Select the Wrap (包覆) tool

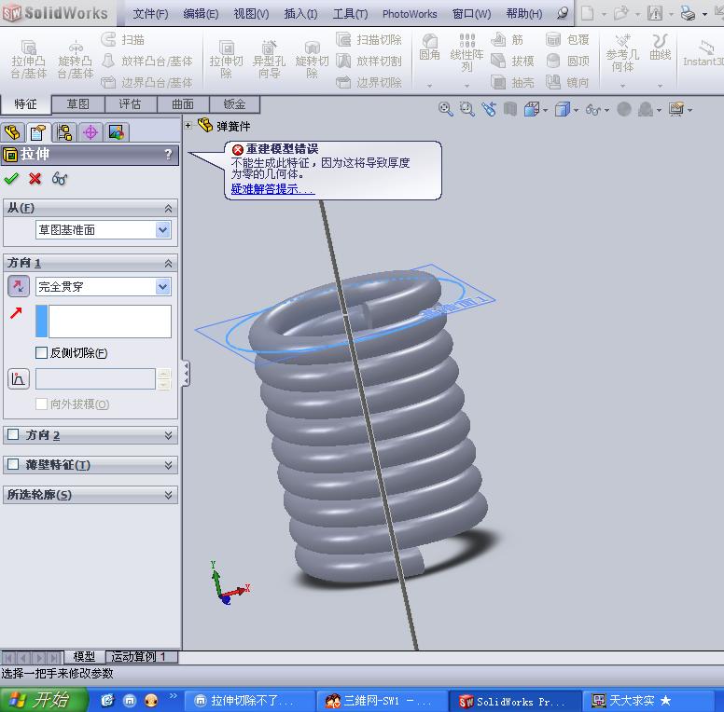567,40
